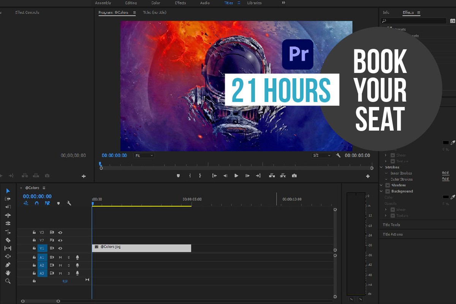Mark Out point in Program monitor

tap(200, 176)
